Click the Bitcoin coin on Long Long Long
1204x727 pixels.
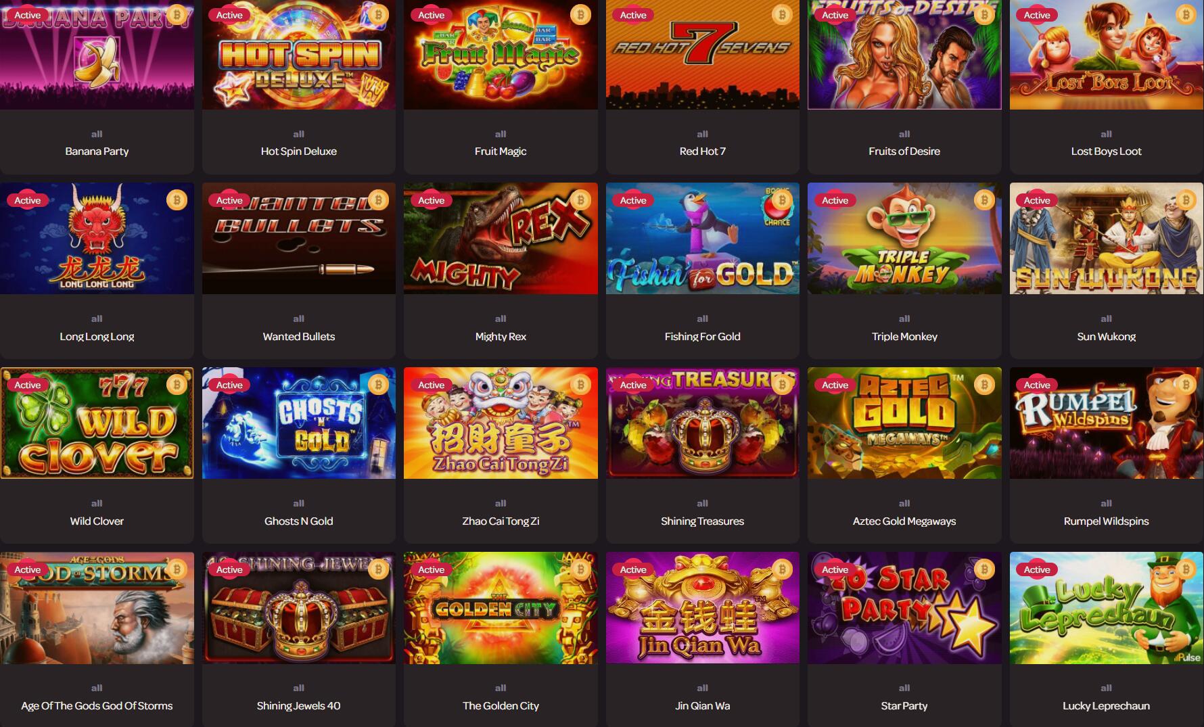pyautogui.click(x=177, y=200)
